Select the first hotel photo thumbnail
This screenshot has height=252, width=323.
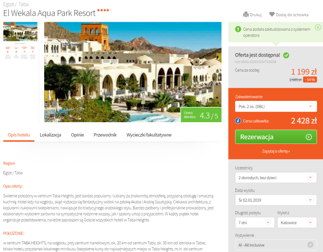coord(20,31)
